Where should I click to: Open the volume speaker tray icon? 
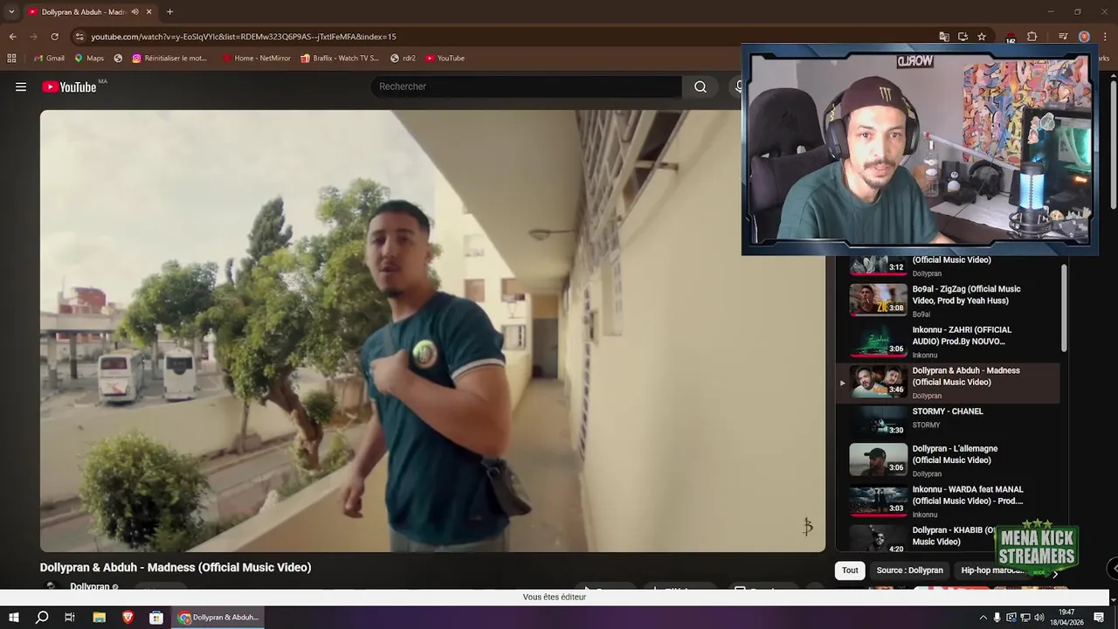click(1039, 618)
